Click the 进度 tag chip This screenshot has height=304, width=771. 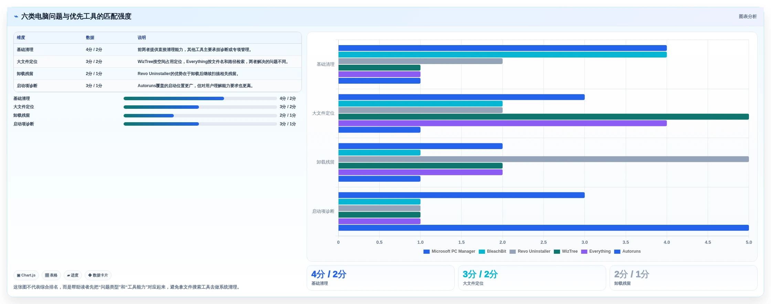coord(73,275)
